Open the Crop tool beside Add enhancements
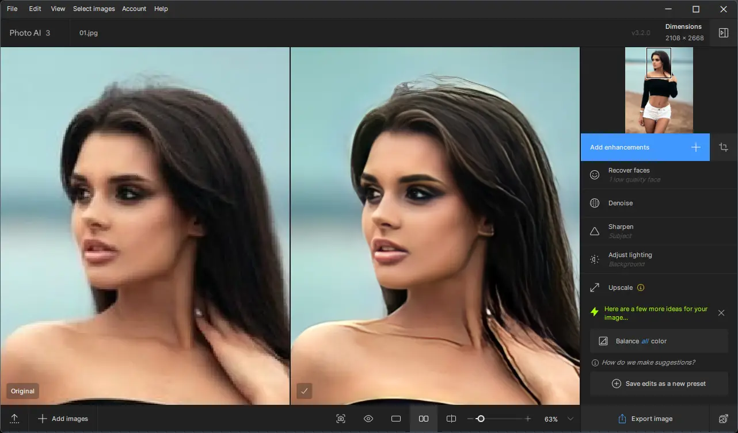This screenshot has width=738, height=433. (x=724, y=147)
